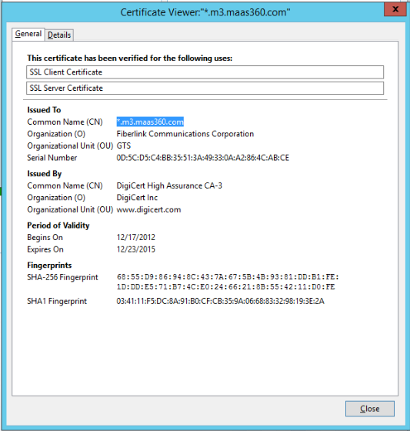Click the certificate serial number value

[203, 158]
